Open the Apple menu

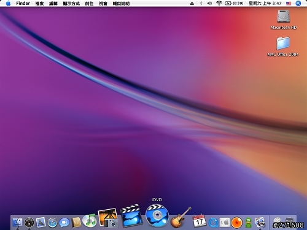[x=8, y=3]
